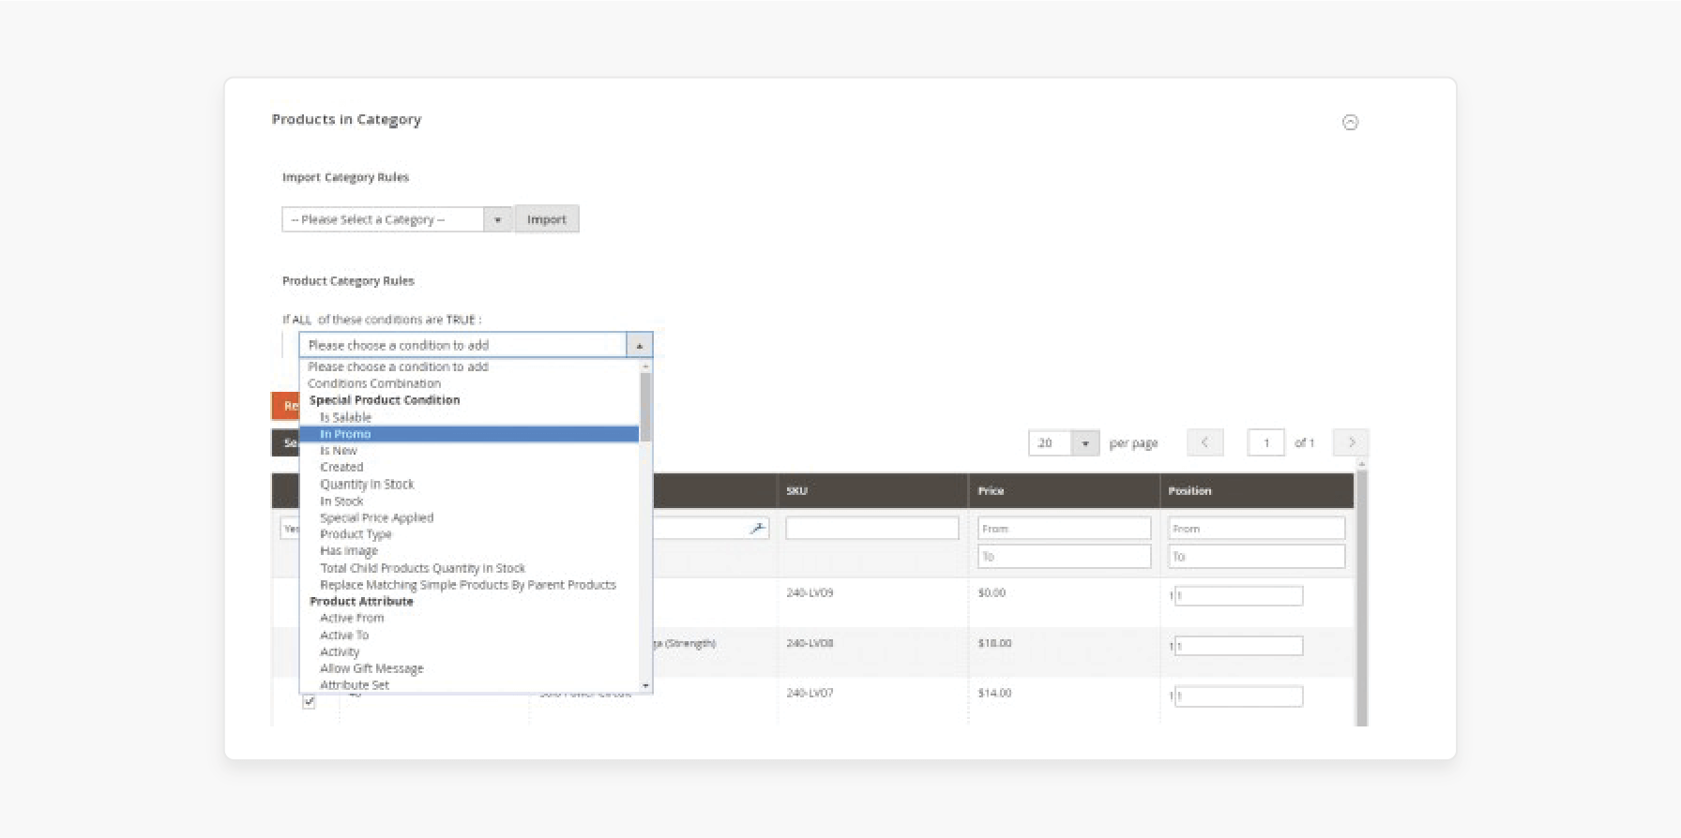Viewport: 1681px width, 838px height.
Task: Click SKU cell 240-LV09
Action: (810, 592)
